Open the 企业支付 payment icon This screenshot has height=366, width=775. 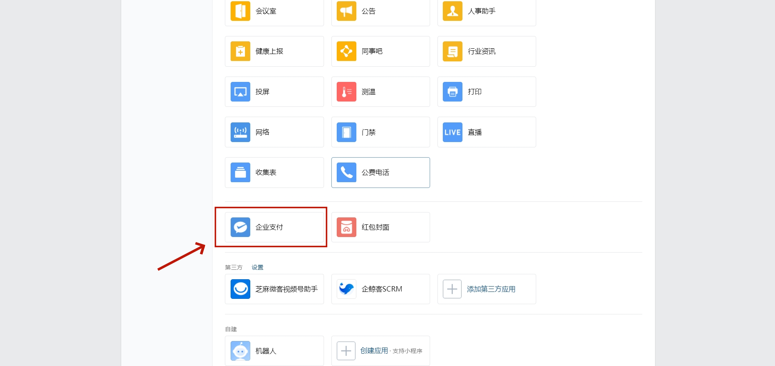click(240, 227)
